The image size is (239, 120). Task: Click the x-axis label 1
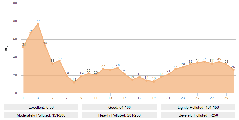[x=23, y=98]
